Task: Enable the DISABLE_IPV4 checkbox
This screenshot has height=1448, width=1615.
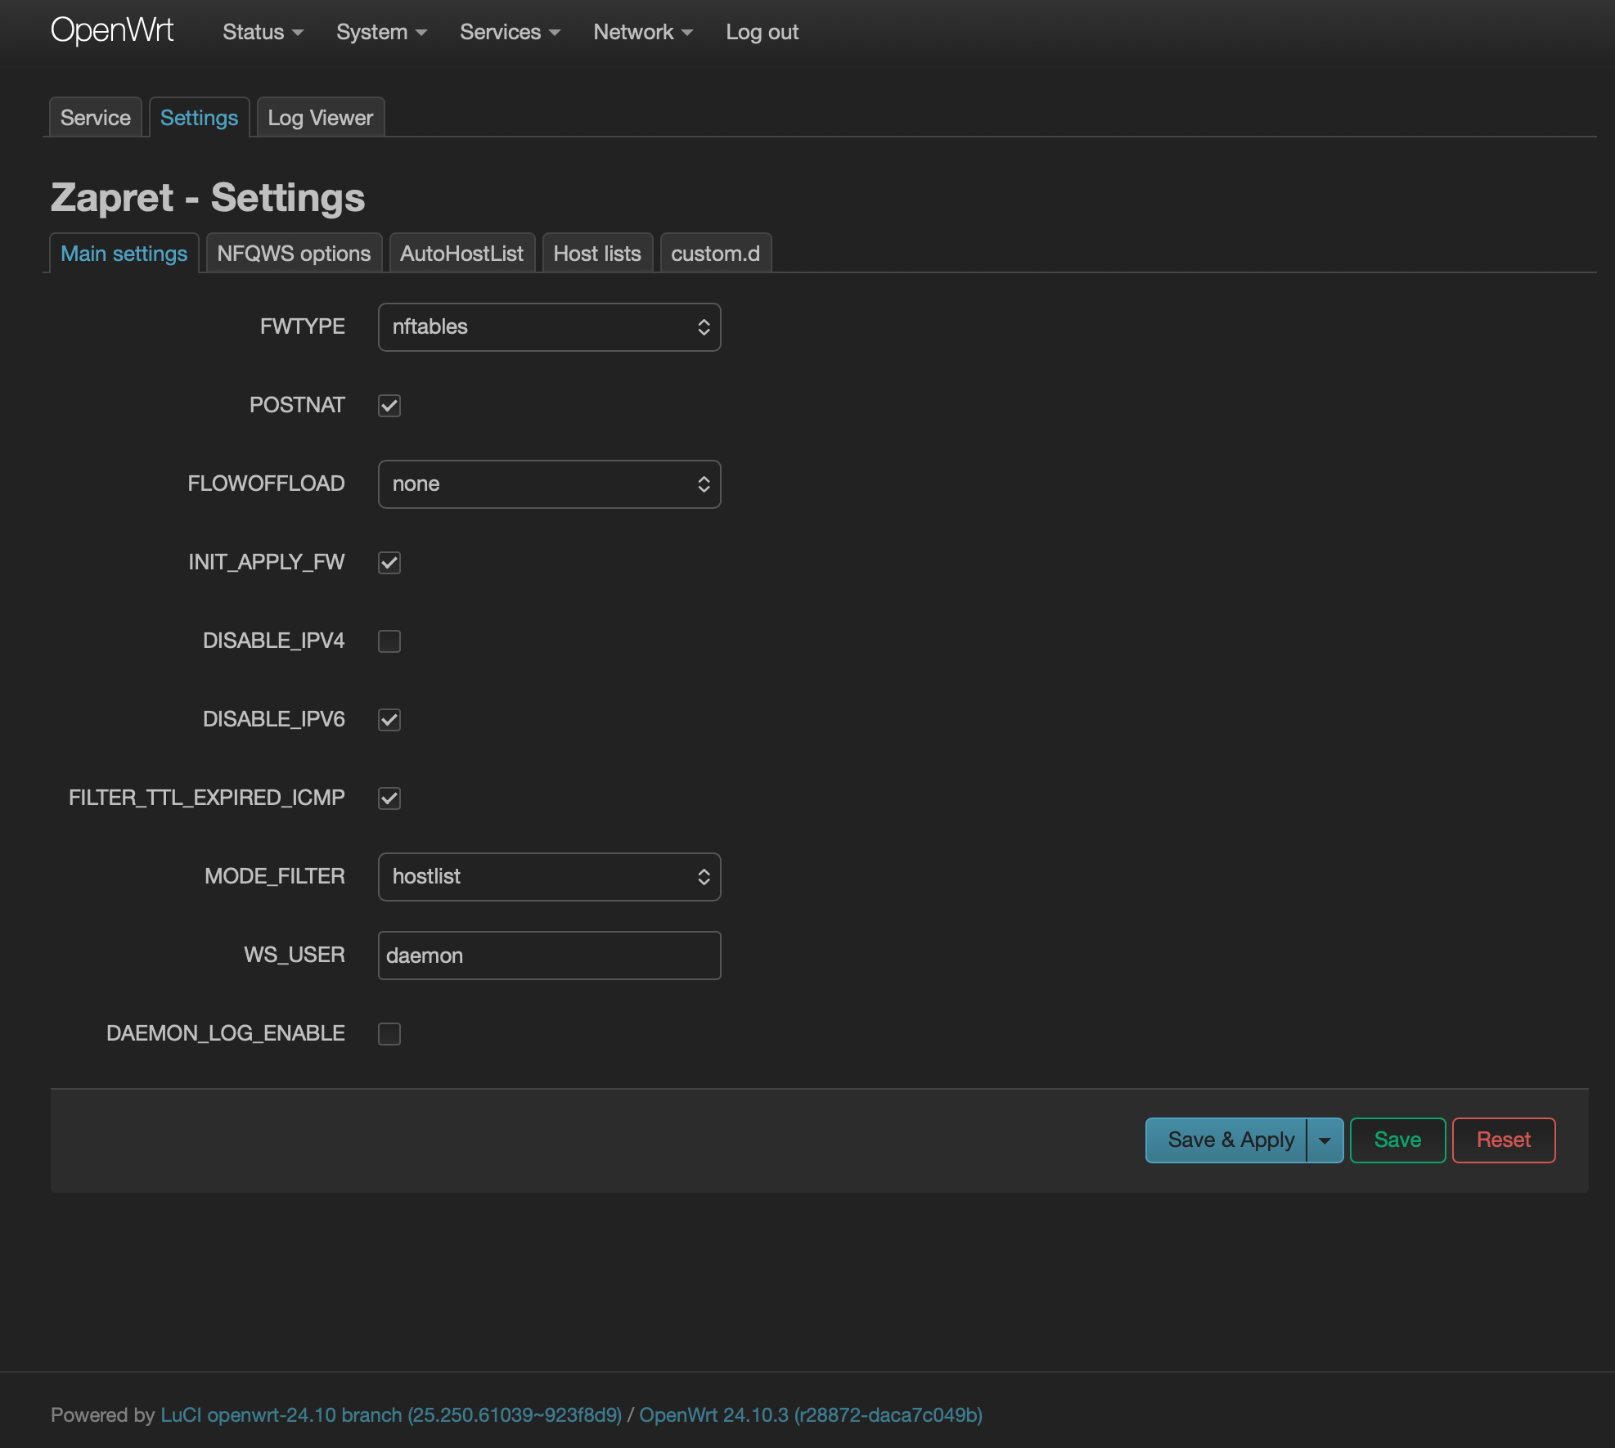Action: pyautogui.click(x=389, y=641)
